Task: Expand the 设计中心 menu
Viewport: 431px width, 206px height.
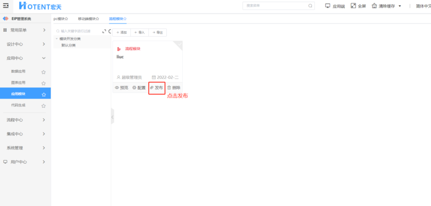Action: pyautogui.click(x=25, y=44)
